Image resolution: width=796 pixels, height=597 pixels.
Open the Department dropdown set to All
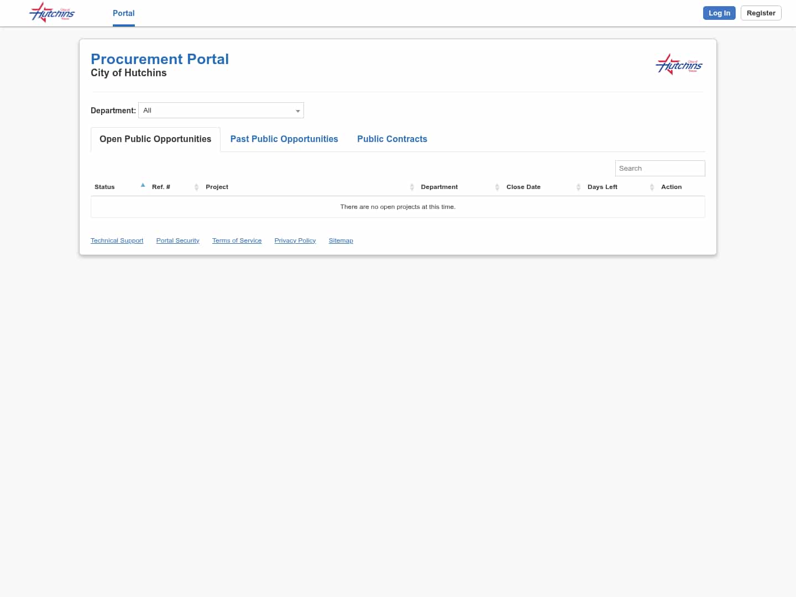(x=221, y=110)
